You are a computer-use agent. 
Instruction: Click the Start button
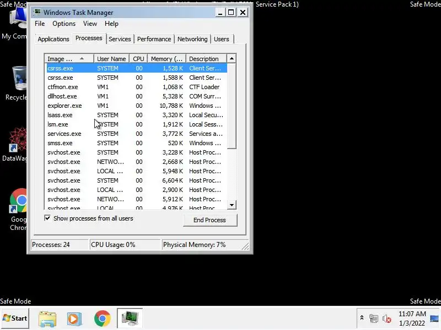(15, 318)
